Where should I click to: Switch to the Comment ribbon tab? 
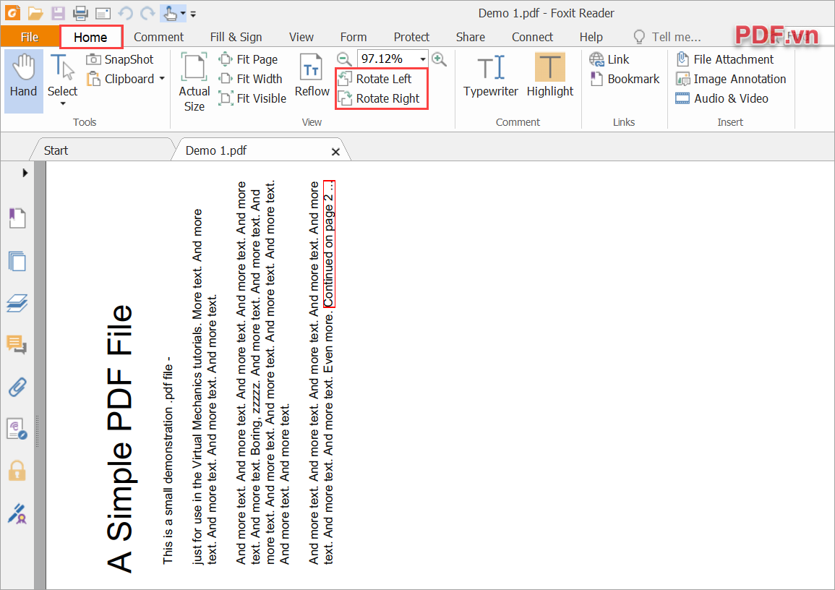(159, 38)
